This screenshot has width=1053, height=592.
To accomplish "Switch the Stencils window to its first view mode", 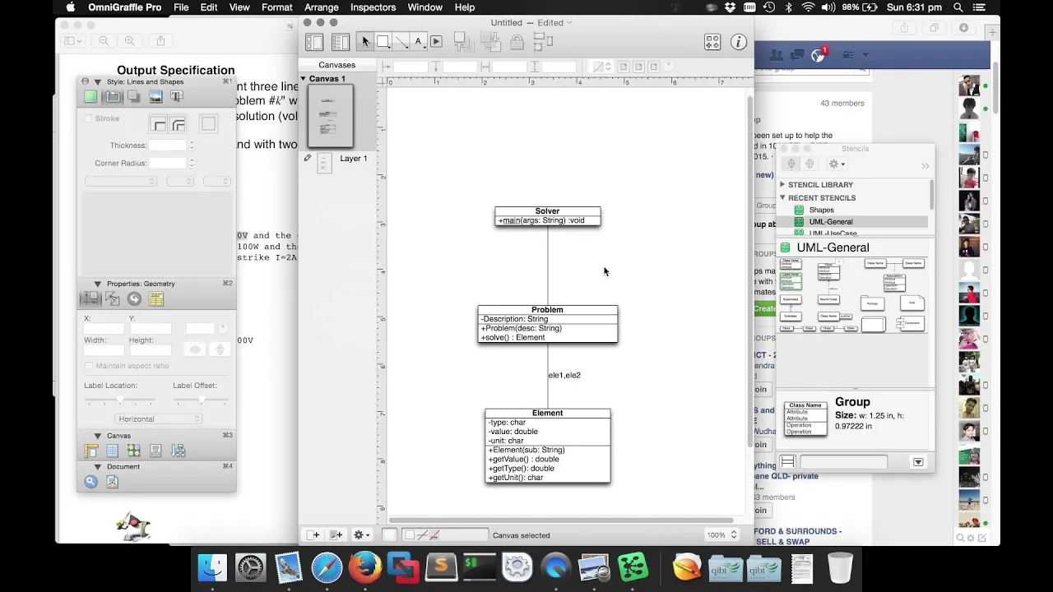I will point(791,164).
